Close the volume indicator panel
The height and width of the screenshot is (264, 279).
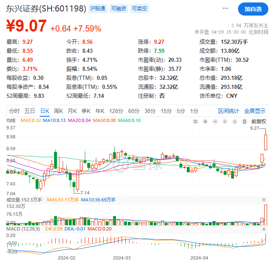[x=263, y=200]
